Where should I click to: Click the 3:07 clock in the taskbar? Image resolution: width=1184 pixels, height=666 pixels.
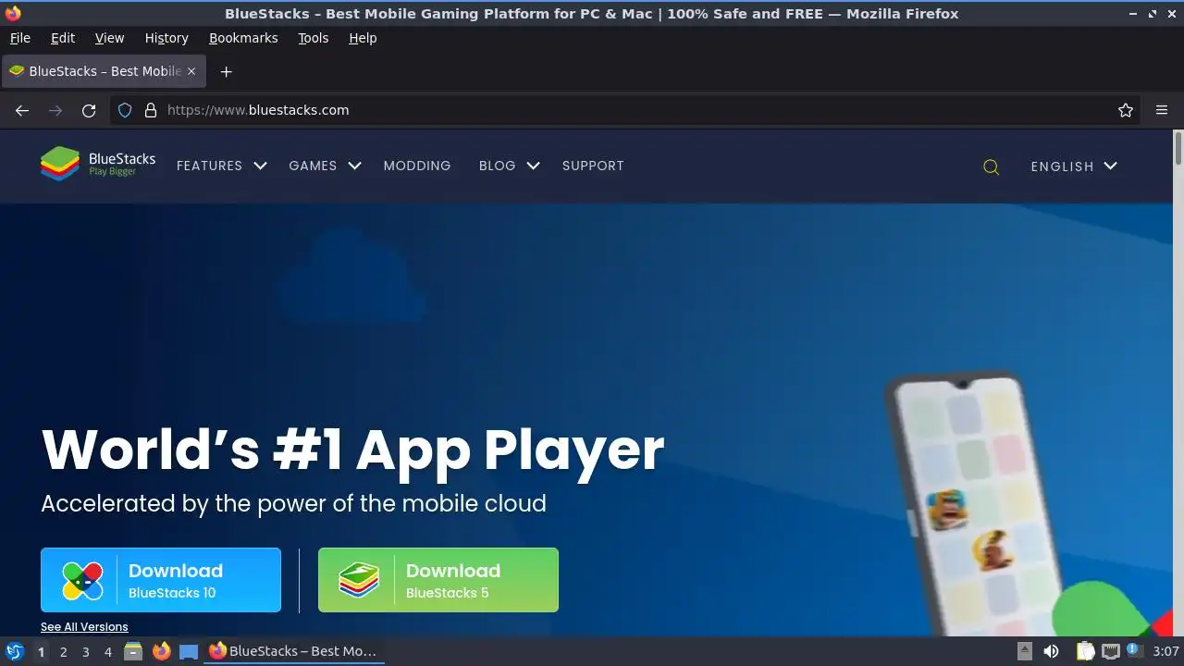(1165, 651)
